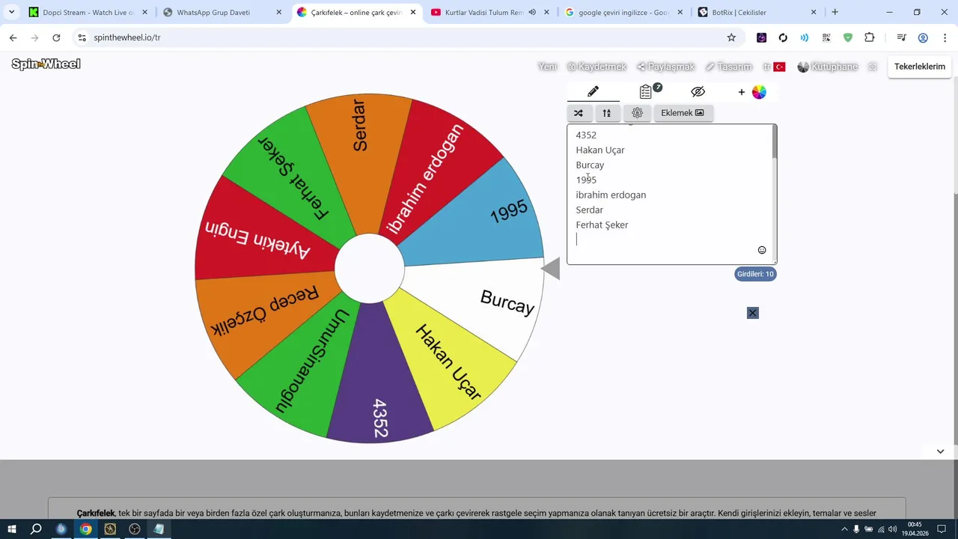The image size is (958, 539).
Task: Close the dark X box below entries
Action: (753, 313)
